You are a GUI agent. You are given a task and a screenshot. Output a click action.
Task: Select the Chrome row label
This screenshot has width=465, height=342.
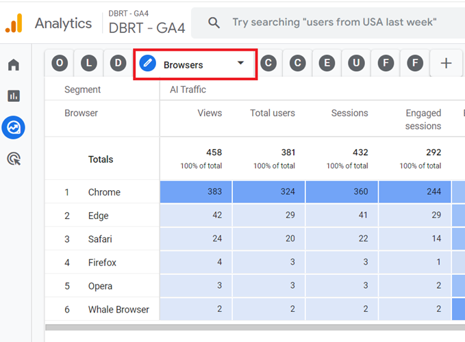pyautogui.click(x=104, y=192)
